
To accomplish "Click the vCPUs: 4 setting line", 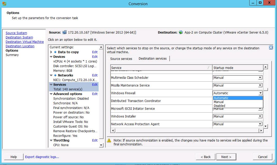I will pyautogui.click(x=75, y=61).
